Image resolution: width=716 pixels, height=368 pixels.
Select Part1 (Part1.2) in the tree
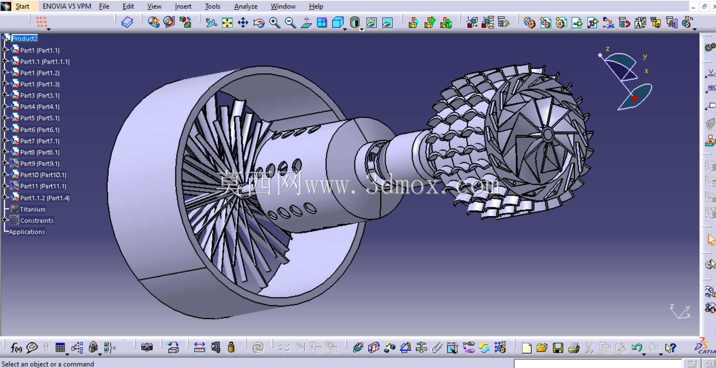coord(40,73)
